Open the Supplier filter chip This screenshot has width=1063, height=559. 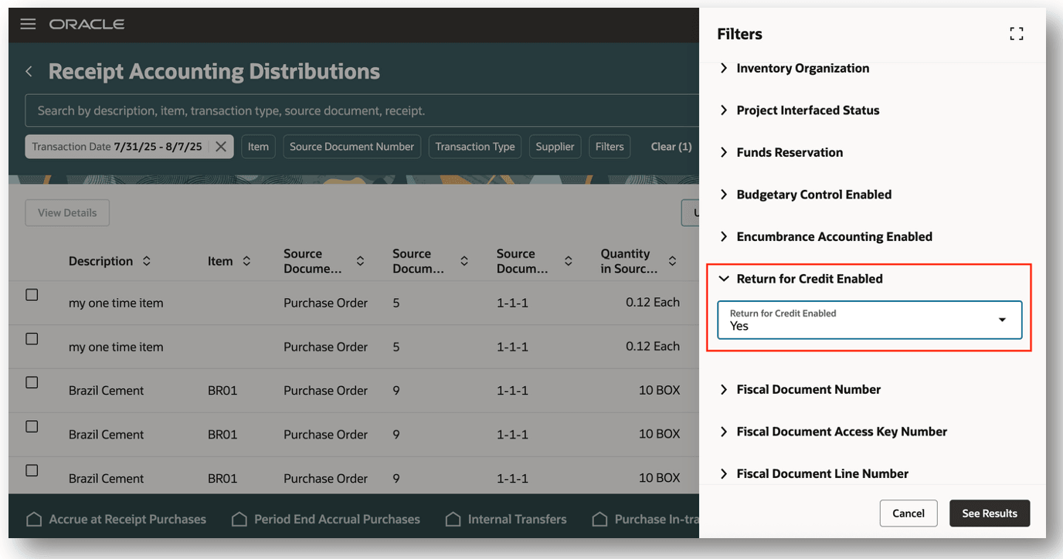(555, 147)
